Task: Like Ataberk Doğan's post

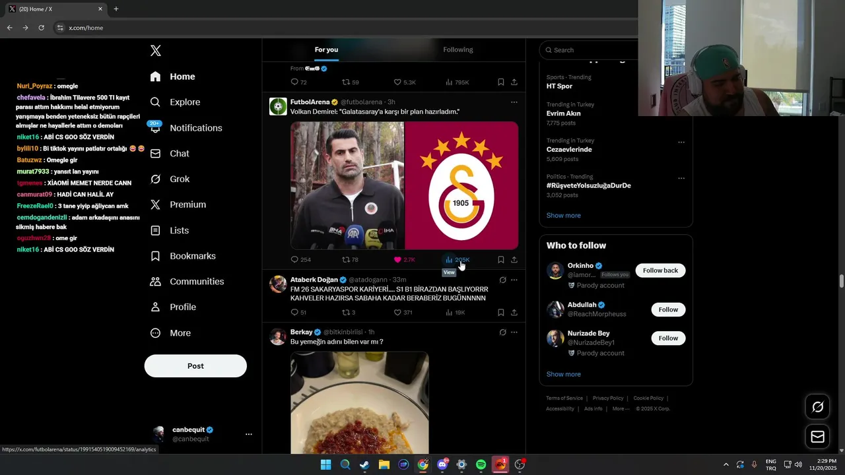Action: click(x=403, y=313)
